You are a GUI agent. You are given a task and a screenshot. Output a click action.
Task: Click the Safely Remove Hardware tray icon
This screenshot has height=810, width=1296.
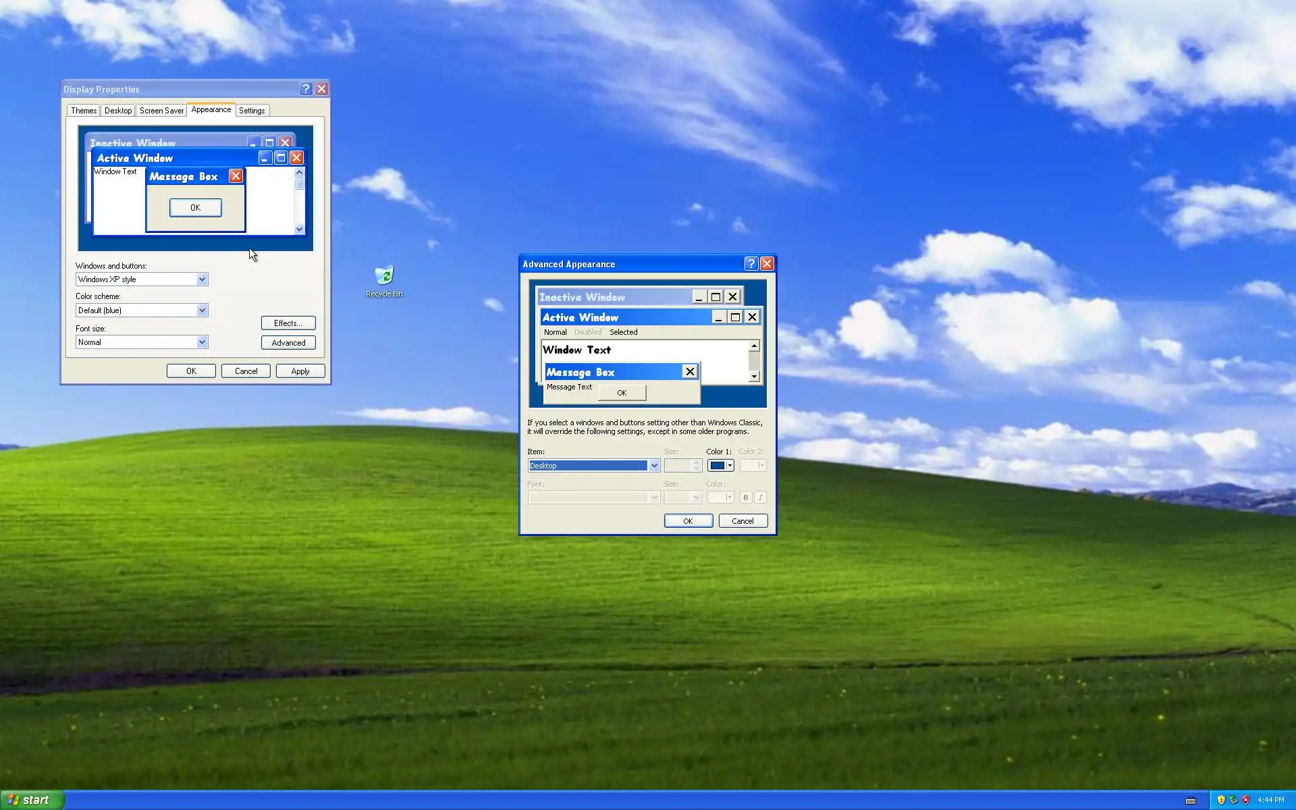coord(1233,800)
